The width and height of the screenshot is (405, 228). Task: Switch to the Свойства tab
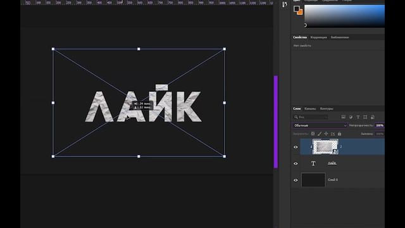pyautogui.click(x=299, y=37)
